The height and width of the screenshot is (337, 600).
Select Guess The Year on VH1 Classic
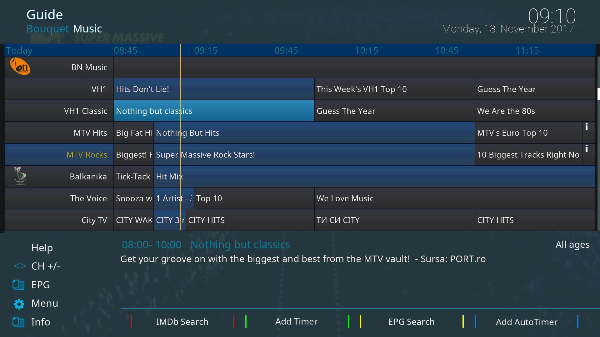pyautogui.click(x=394, y=111)
